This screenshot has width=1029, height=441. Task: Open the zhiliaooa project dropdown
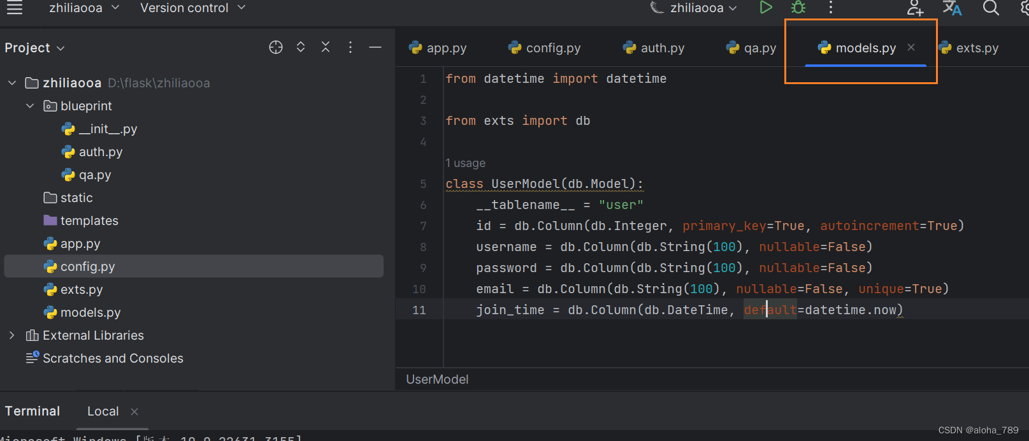click(x=84, y=8)
